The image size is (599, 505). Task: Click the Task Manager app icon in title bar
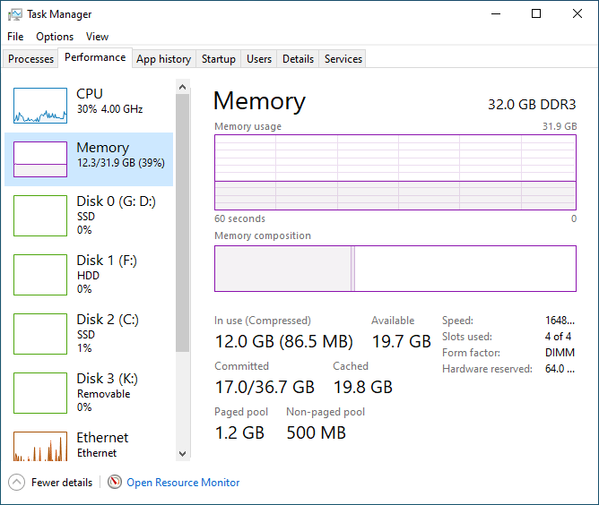(15, 14)
